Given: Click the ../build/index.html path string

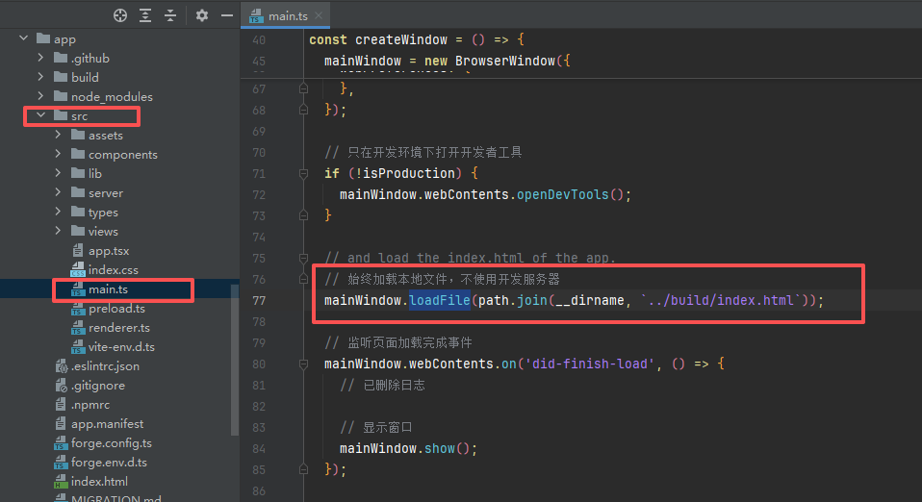Looking at the screenshot, I should tap(720, 300).
